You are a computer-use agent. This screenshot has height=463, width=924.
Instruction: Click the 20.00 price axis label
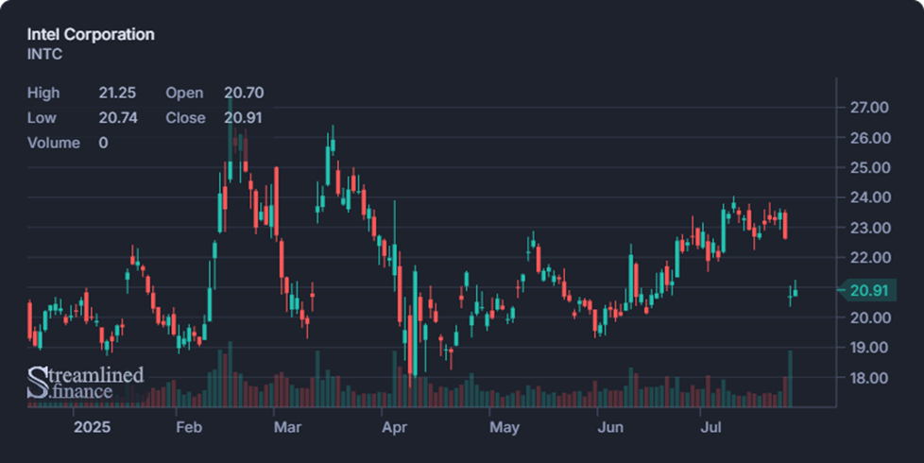pyautogui.click(x=869, y=317)
